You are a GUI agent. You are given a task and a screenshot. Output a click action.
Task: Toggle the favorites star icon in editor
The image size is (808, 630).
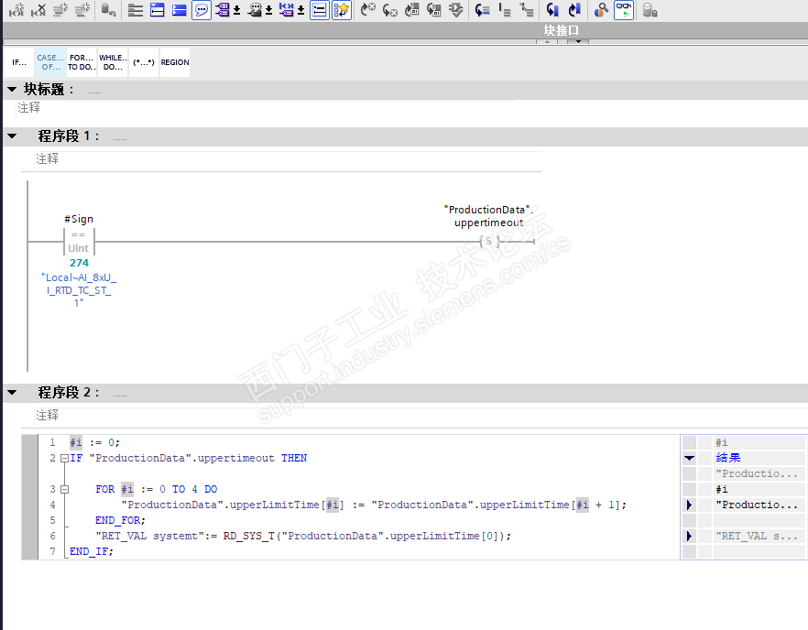(342, 10)
